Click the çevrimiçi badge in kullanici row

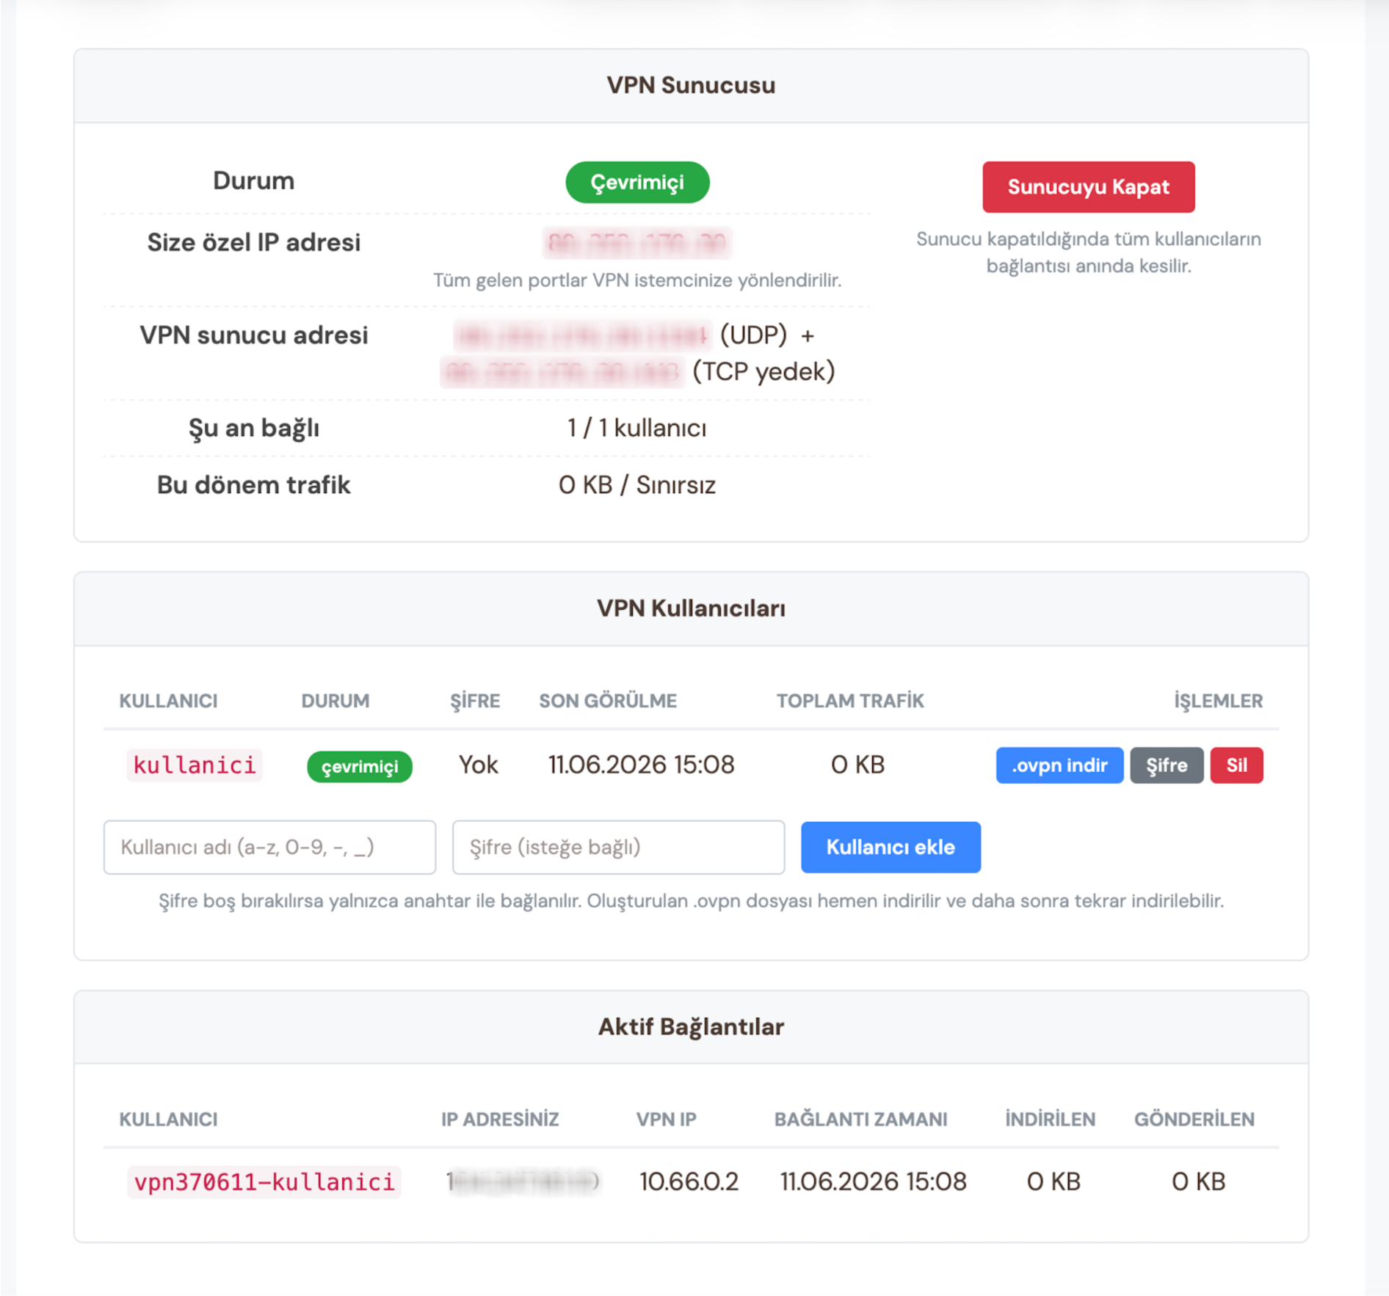[x=360, y=766]
